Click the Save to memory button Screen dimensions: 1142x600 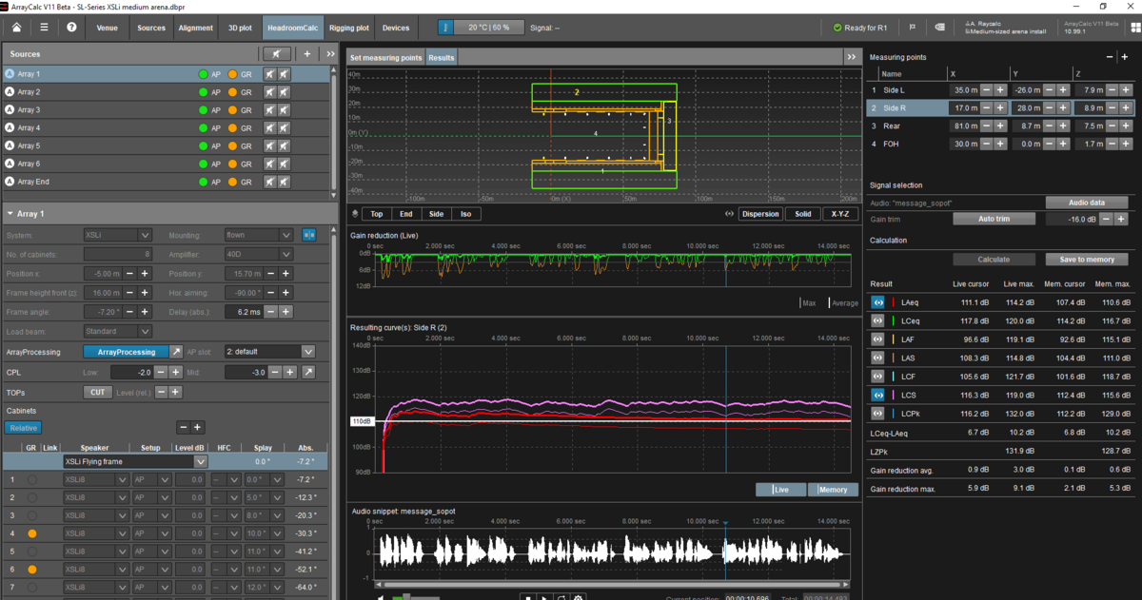1086,259
